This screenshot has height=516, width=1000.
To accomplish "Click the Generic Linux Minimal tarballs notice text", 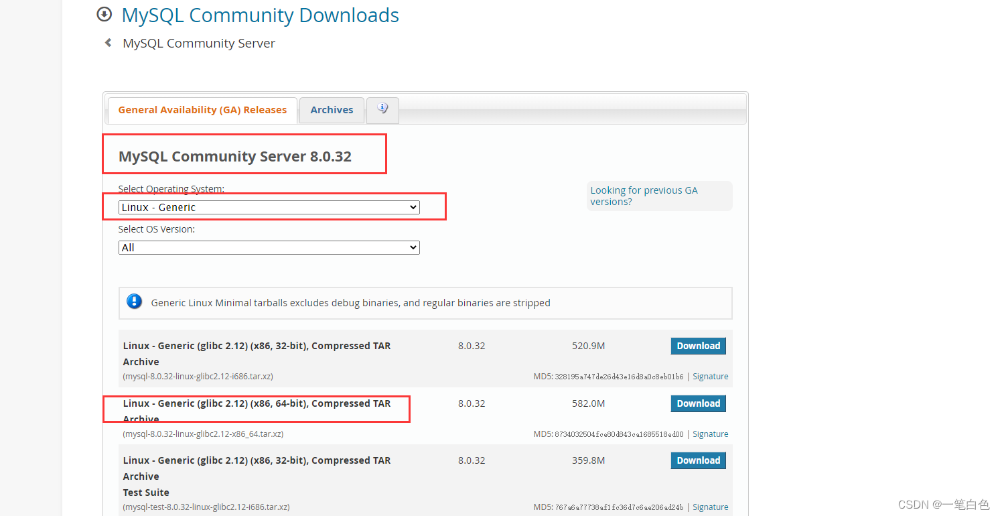I will 350,303.
